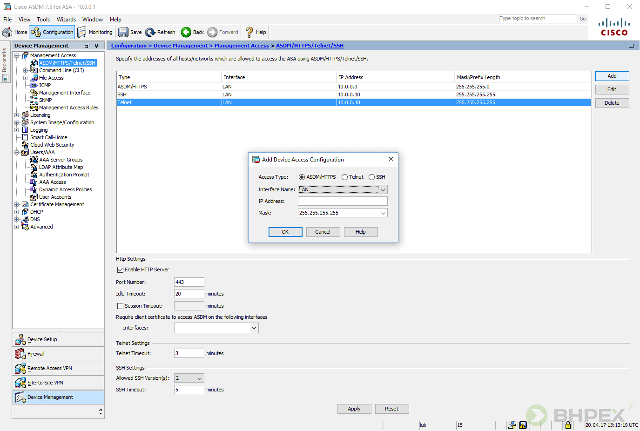
Task: Select the Telnet access type radio button
Action: (344, 177)
